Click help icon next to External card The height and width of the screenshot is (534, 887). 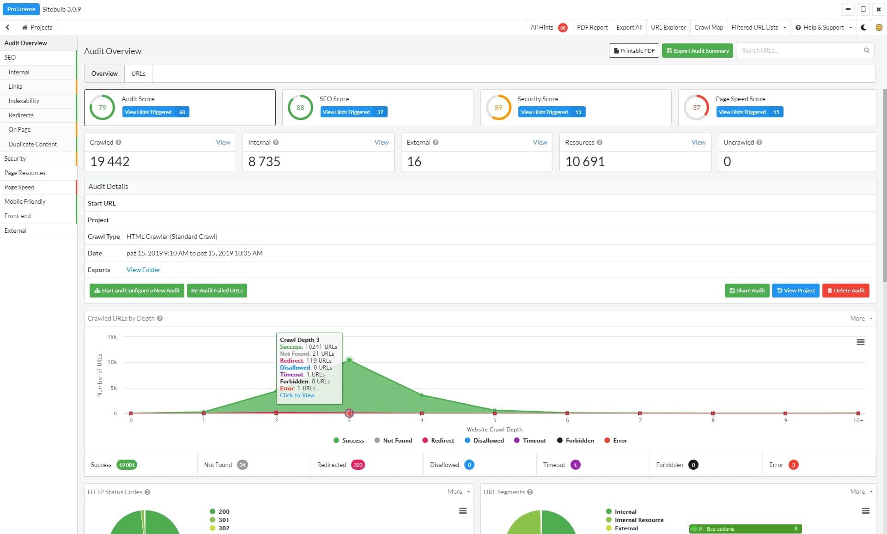(436, 142)
